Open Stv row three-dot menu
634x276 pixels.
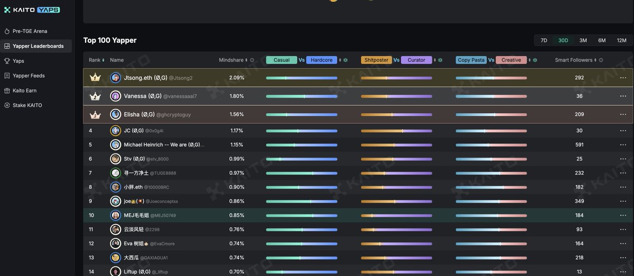point(623,159)
